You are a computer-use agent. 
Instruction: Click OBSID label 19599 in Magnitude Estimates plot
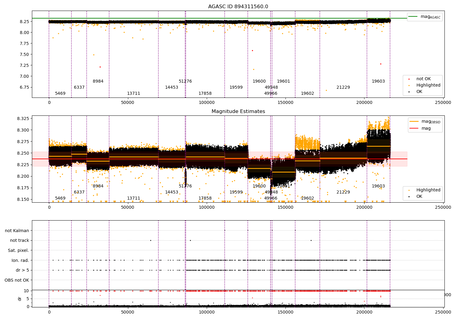pyautogui.click(x=236, y=192)
